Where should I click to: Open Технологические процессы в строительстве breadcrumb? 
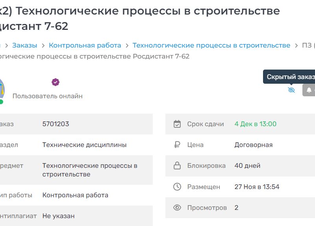pos(211,46)
